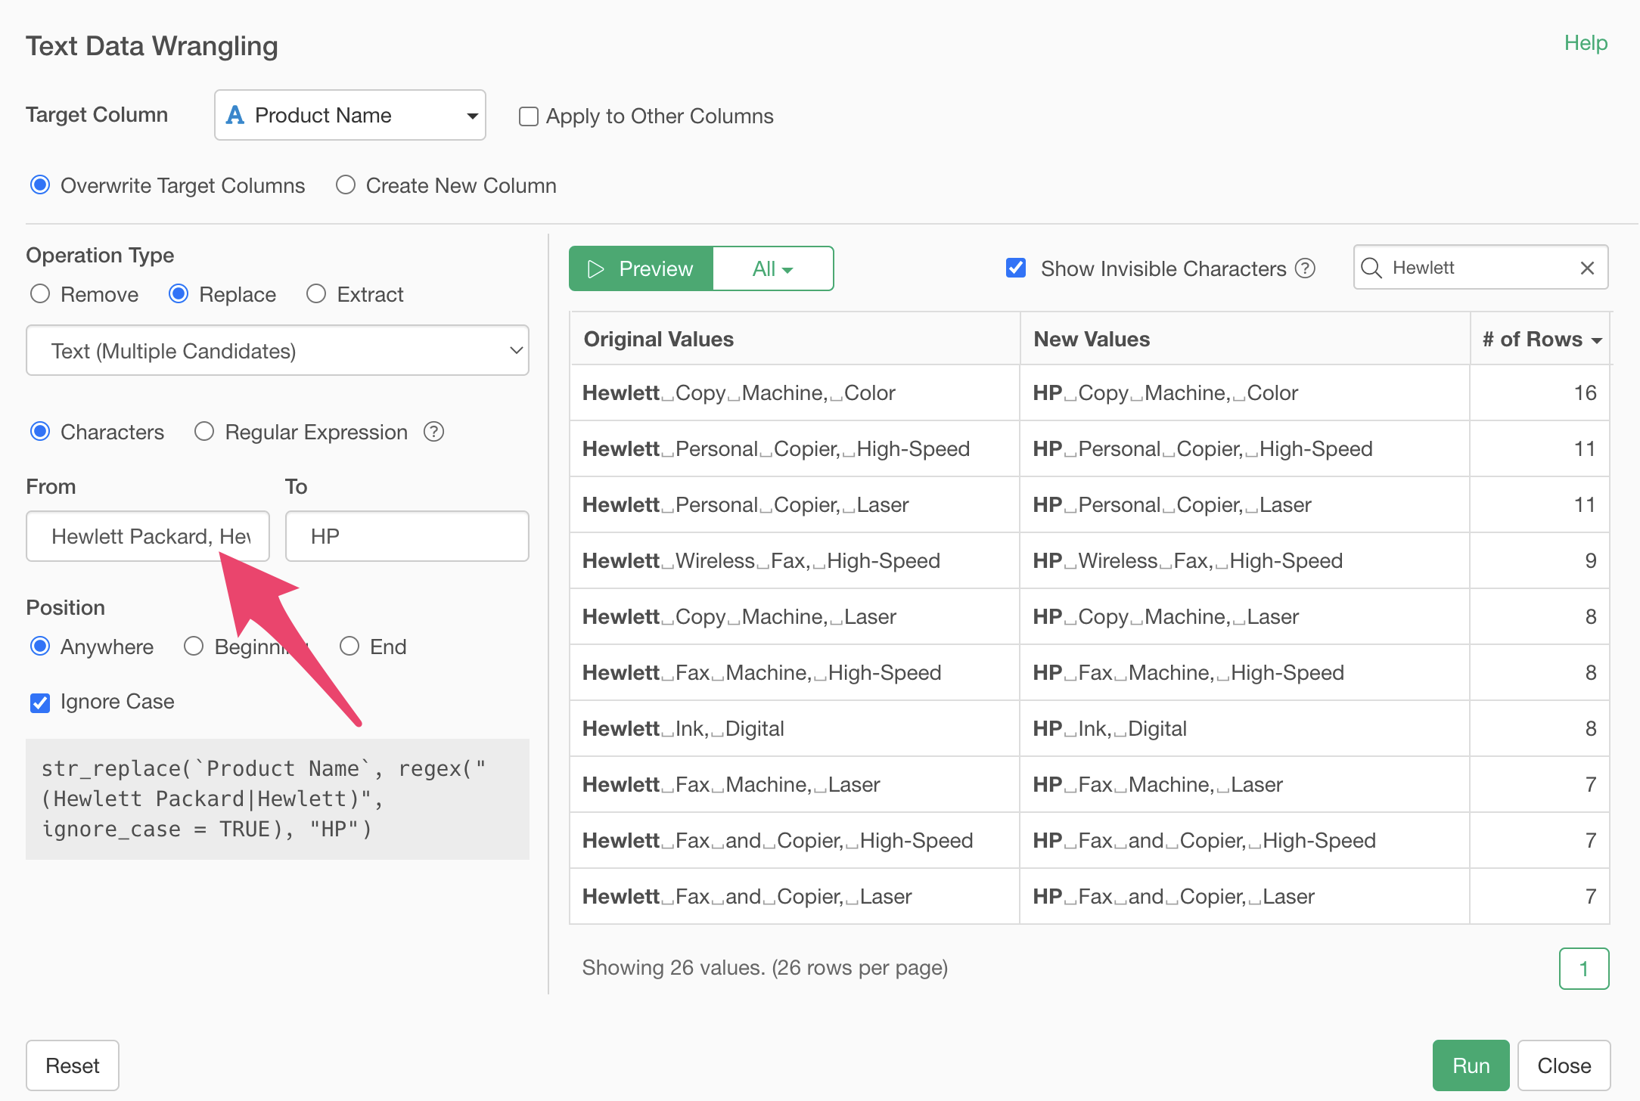Select row Hewlett Wireless Fax, High-Speed

(x=1089, y=561)
